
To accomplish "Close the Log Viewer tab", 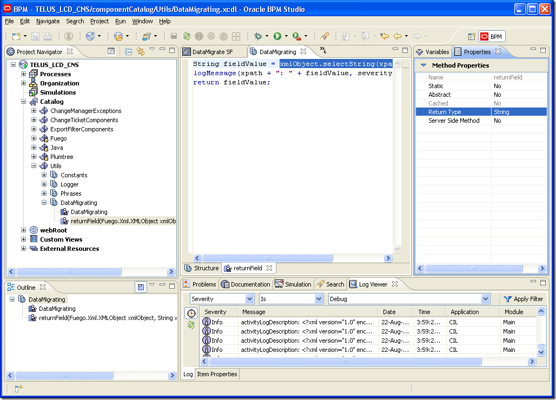I will [x=395, y=284].
